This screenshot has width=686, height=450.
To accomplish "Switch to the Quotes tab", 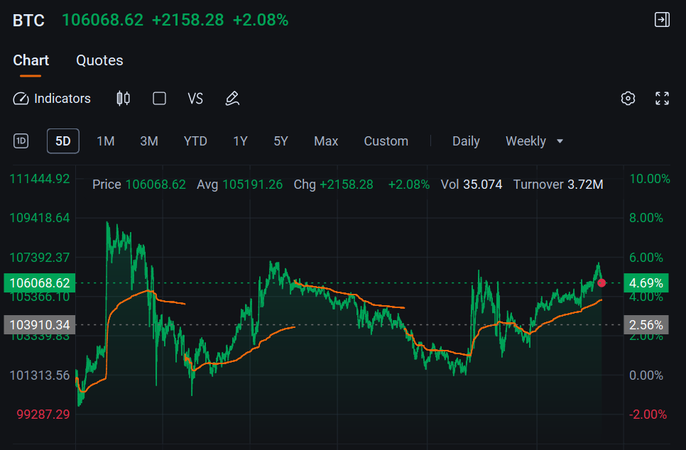I will 99,60.
